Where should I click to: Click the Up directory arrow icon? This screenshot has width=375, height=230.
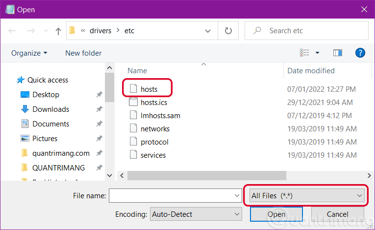coord(58,31)
